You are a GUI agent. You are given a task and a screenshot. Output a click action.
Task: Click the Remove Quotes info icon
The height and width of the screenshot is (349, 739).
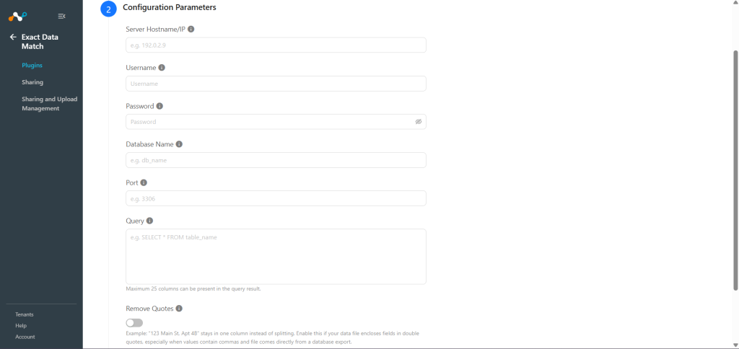pos(179,309)
